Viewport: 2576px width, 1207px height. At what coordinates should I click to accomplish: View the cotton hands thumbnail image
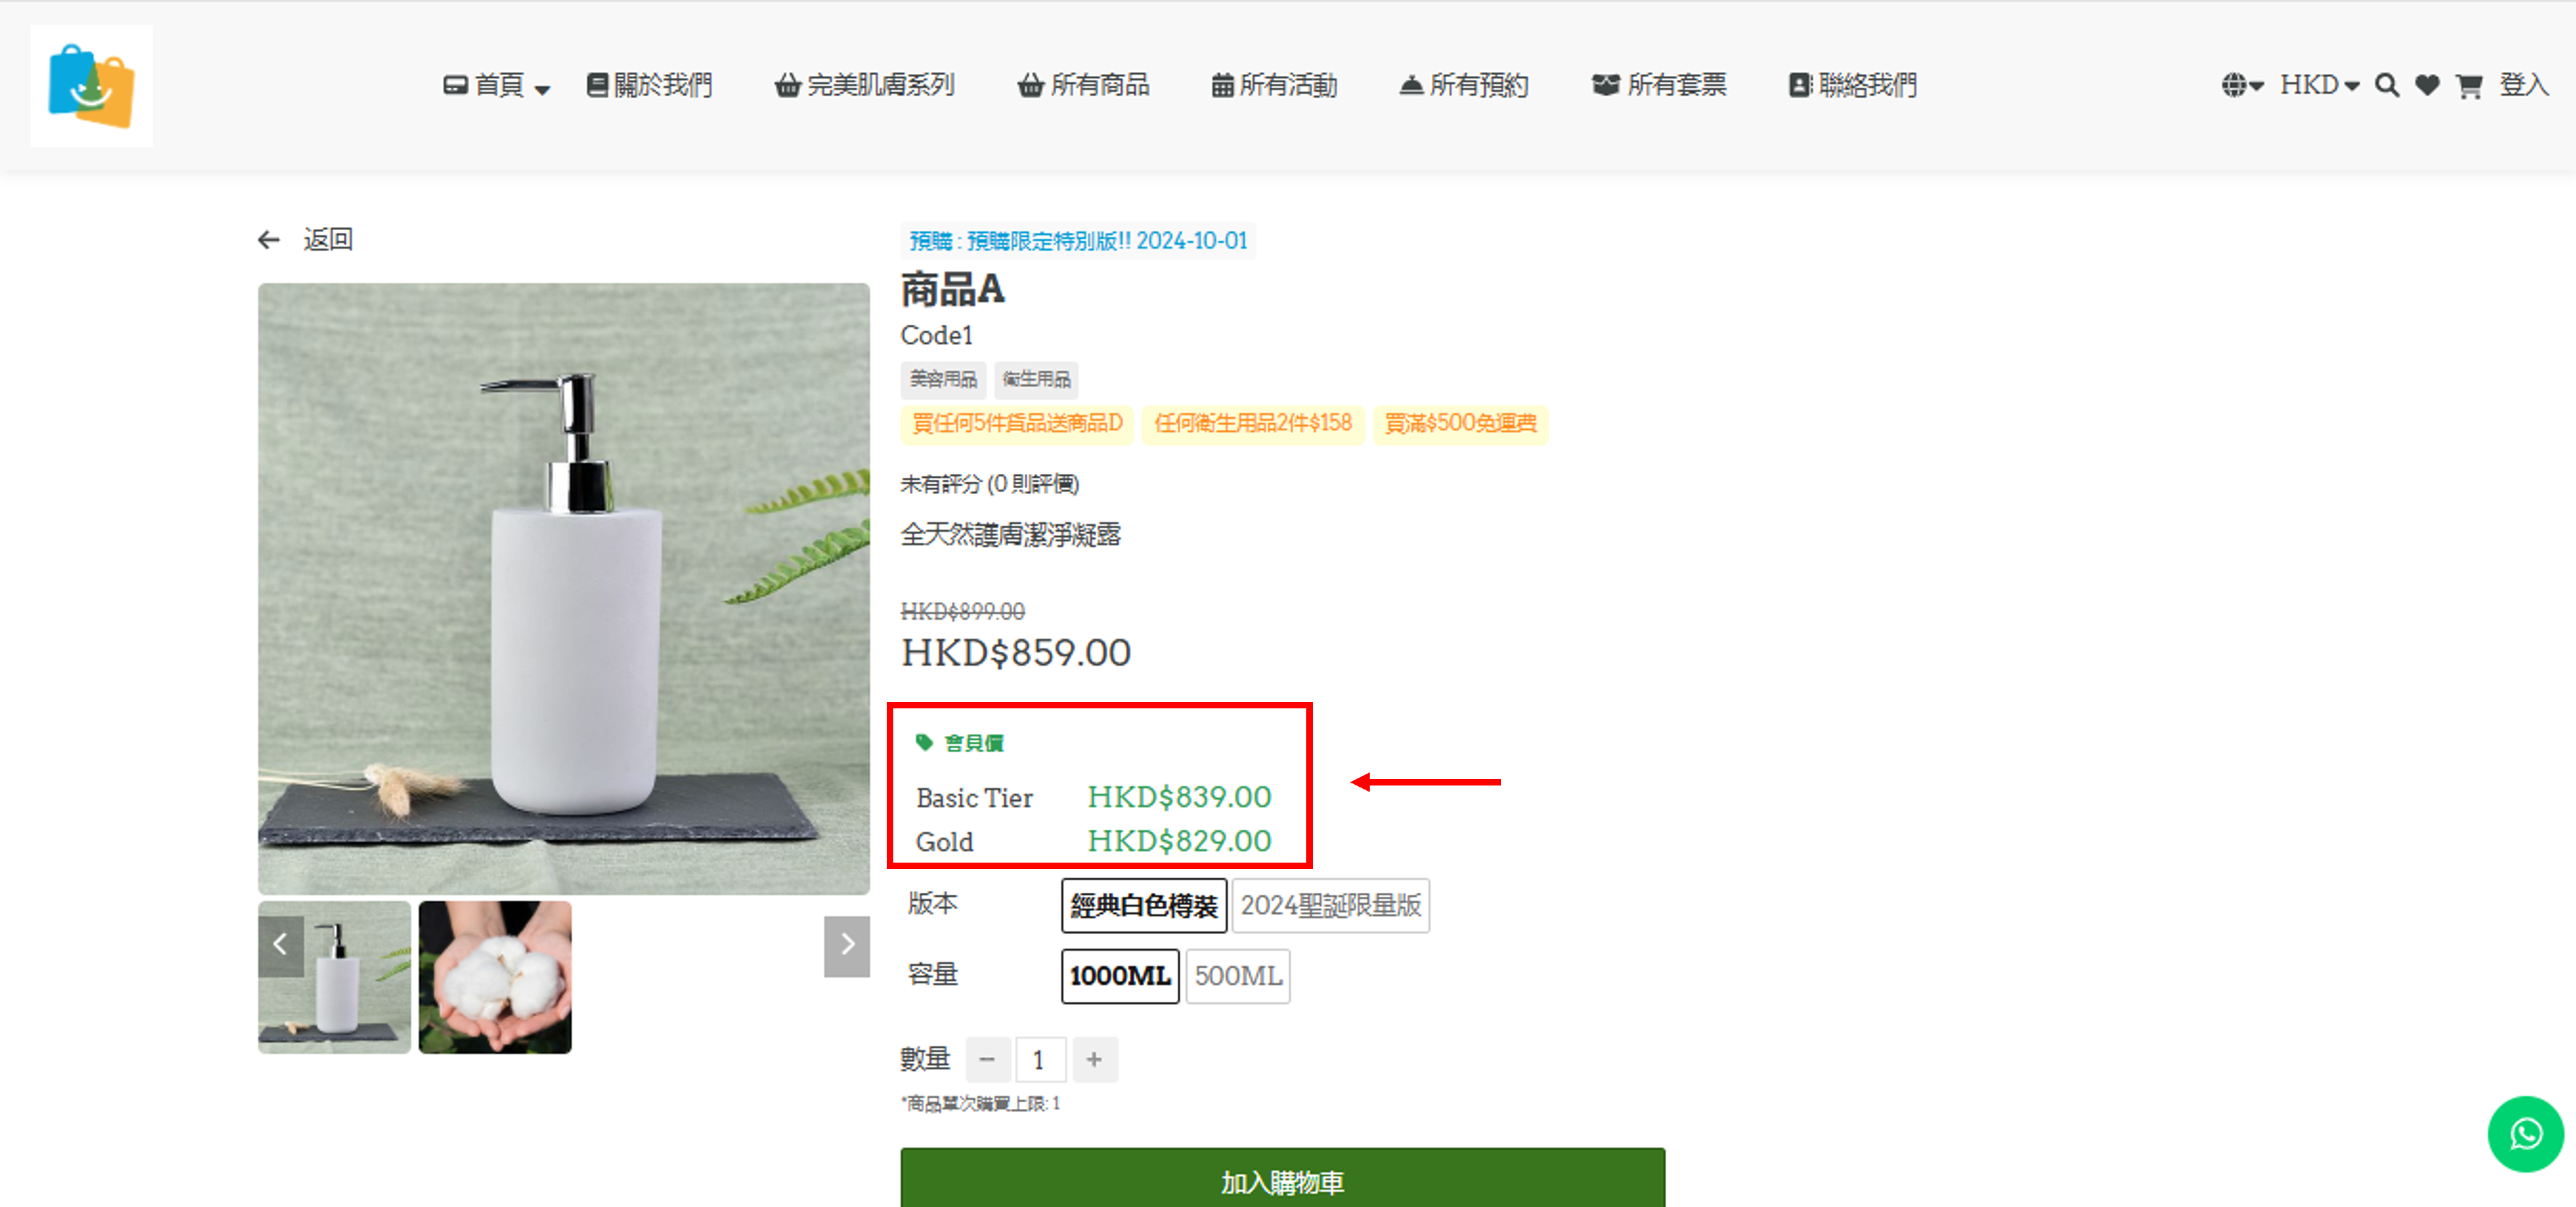pyautogui.click(x=495, y=977)
